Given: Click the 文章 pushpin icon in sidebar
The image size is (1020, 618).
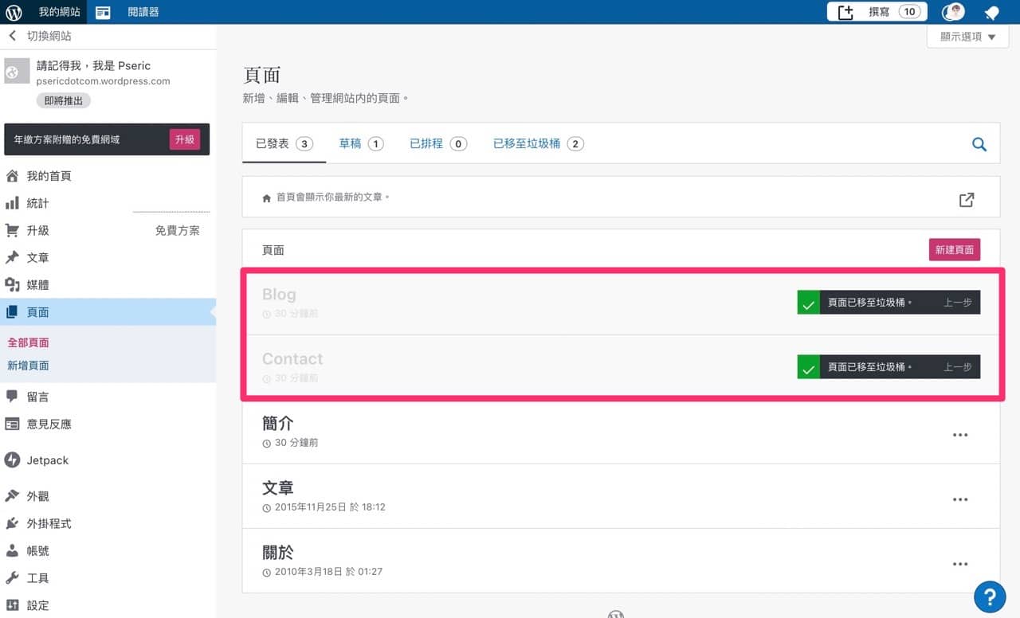Looking at the screenshot, I should (x=12, y=257).
